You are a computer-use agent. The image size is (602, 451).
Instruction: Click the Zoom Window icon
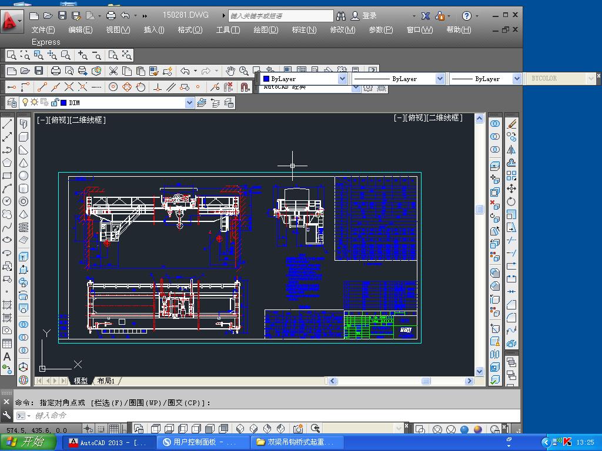[x=12, y=55]
